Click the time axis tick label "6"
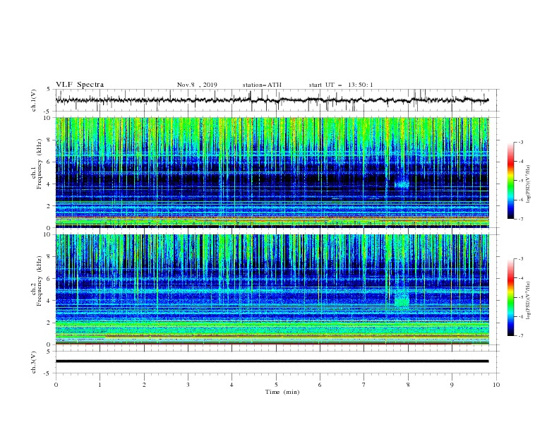The height and width of the screenshot is (432, 559). click(320, 385)
